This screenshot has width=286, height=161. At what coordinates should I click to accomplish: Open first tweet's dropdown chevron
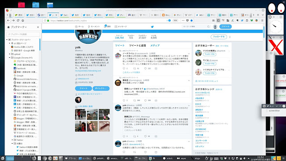pos(189,54)
